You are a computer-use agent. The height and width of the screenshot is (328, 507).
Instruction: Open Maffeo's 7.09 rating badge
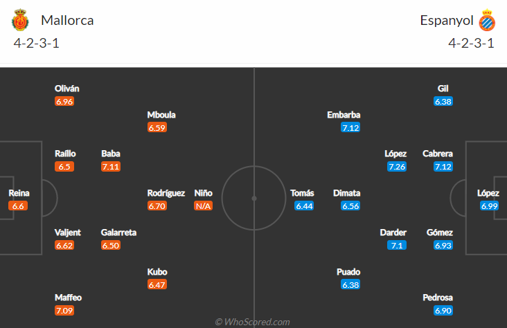point(64,311)
